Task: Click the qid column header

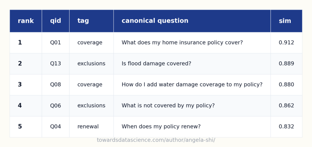Action: [x=55, y=21]
